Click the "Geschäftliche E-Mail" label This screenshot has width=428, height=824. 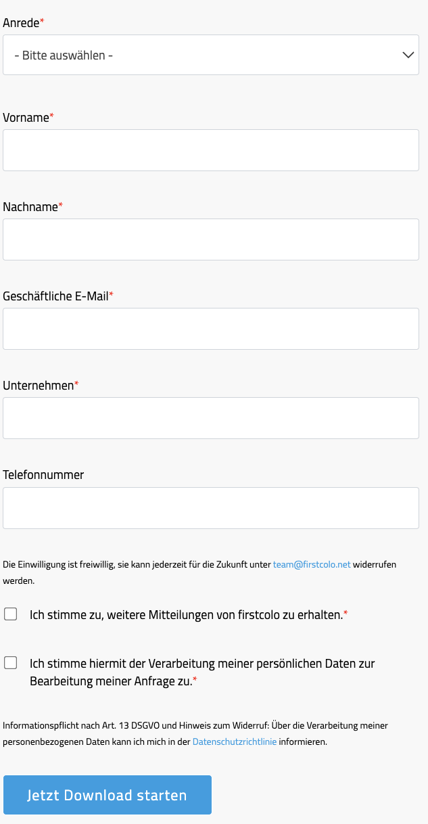pyautogui.click(x=55, y=296)
